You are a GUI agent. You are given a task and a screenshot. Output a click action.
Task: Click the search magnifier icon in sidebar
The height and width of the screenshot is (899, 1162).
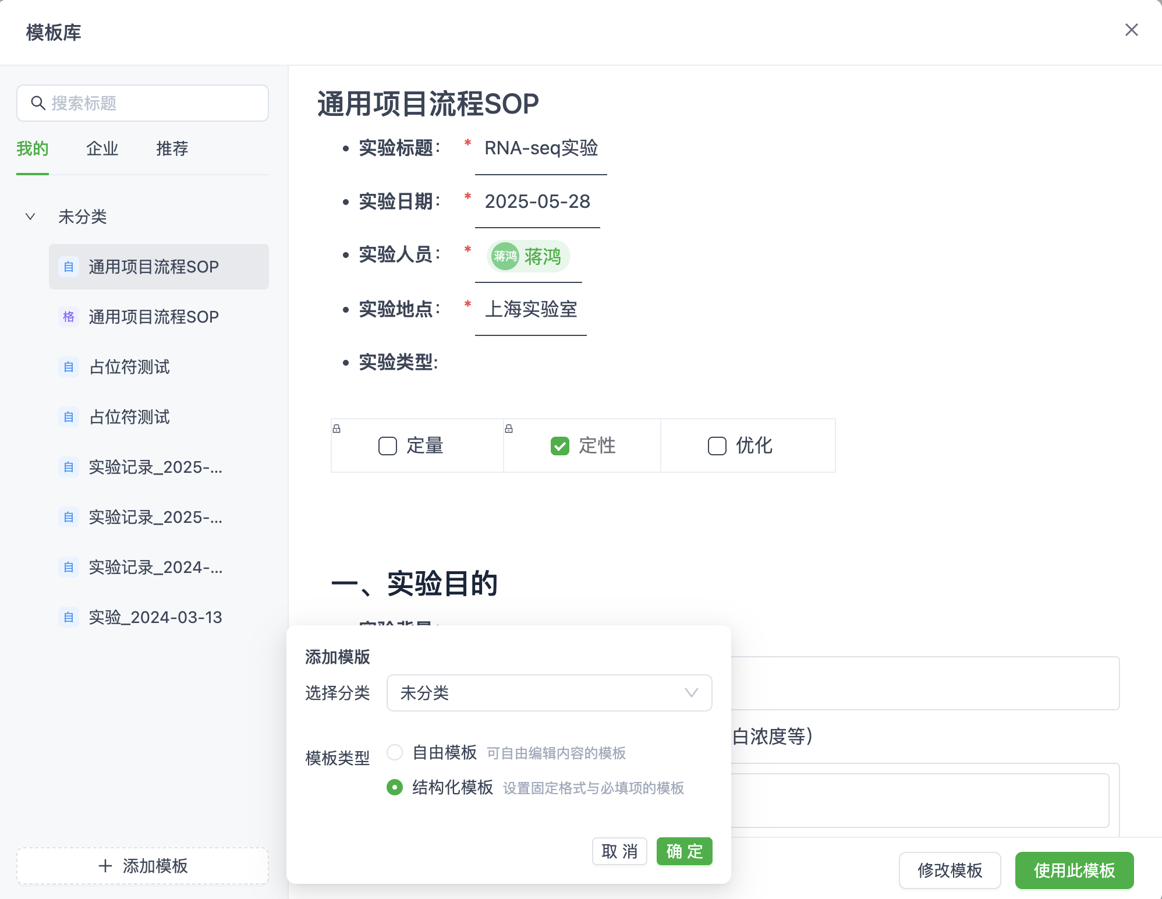tap(38, 103)
